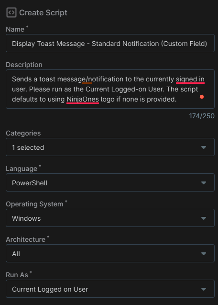
Task: Click the Language field caret icon
Action: pyautogui.click(x=204, y=183)
